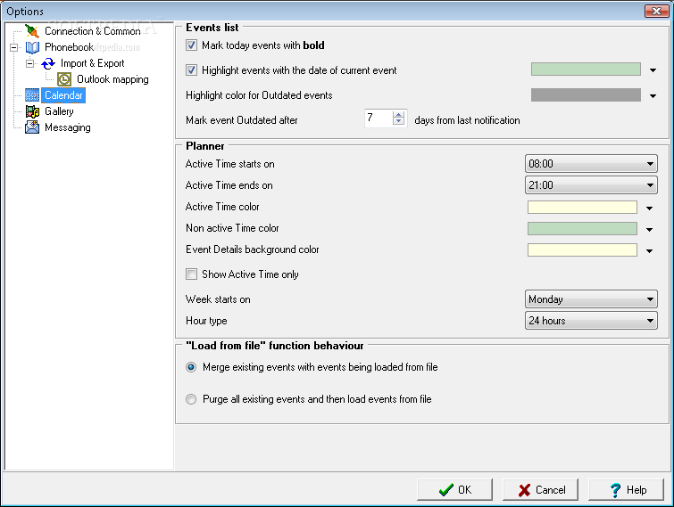Open the Messaging options page
Image resolution: width=674 pixels, height=507 pixels.
pos(68,127)
